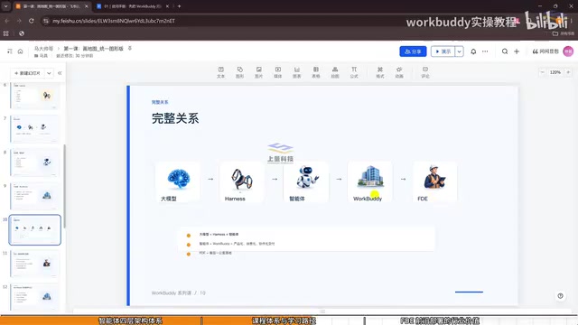The image size is (578, 325).
Task: Click the plus create-new icon
Action: (x=517, y=51)
